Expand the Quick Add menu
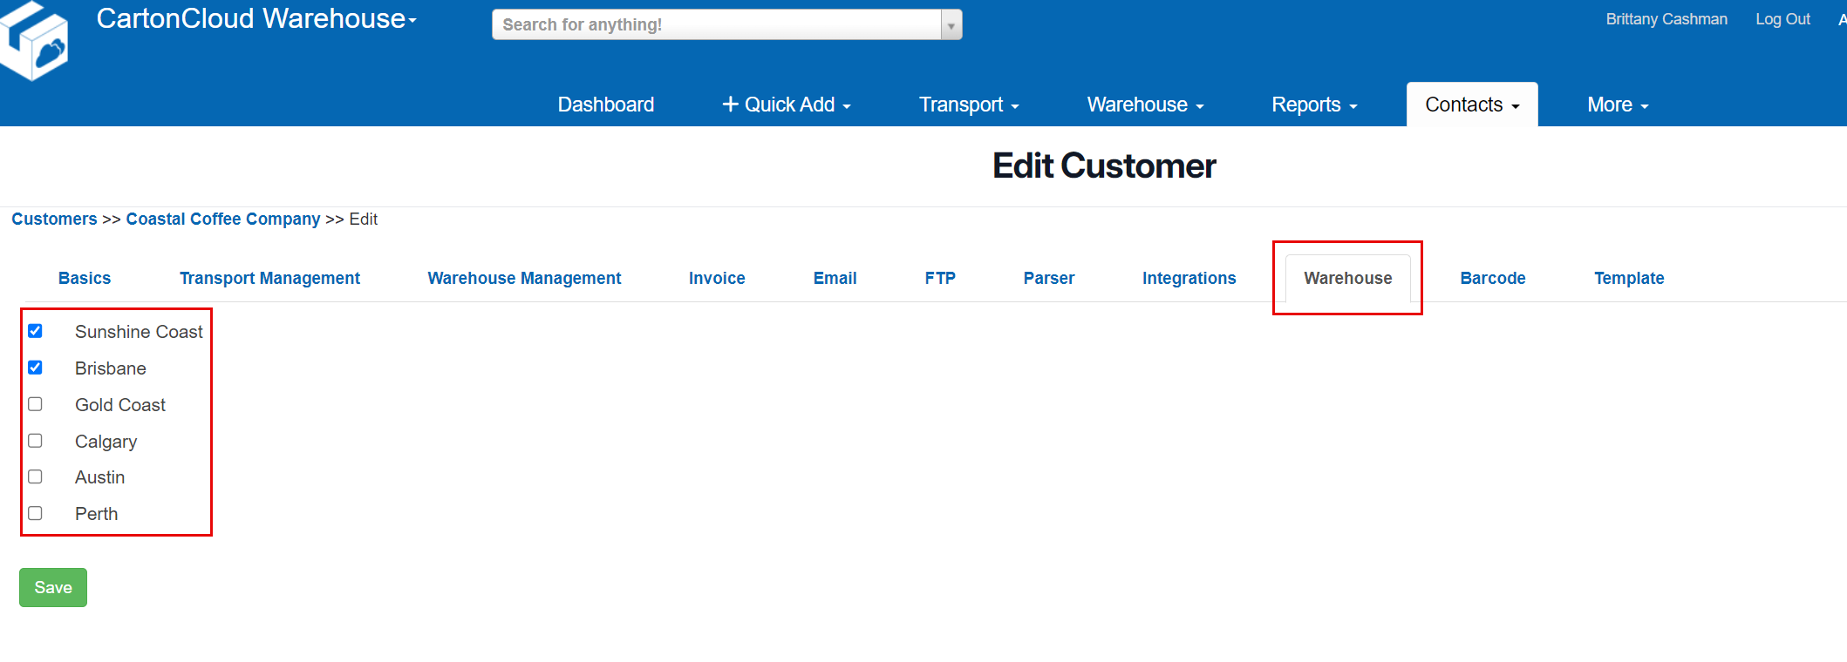This screenshot has height=662, width=1847. (787, 105)
